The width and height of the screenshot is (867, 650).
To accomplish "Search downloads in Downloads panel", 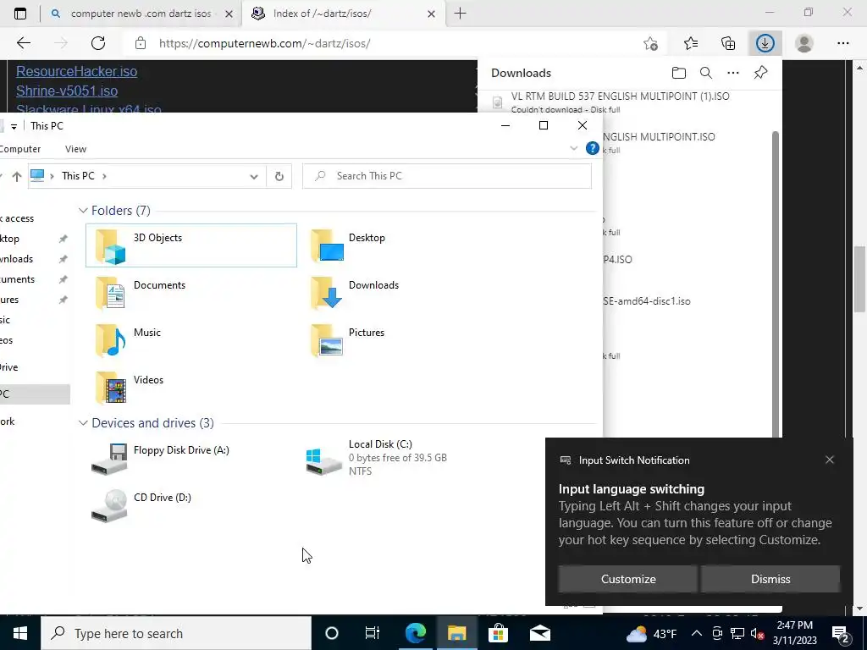I will [706, 73].
